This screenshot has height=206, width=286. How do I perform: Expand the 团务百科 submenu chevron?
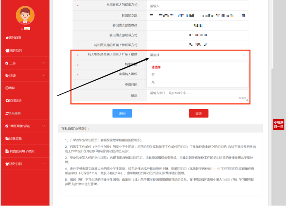(44, 164)
